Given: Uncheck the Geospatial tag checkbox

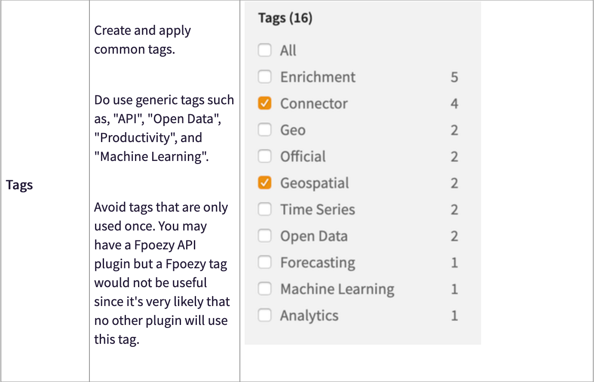Looking at the screenshot, I should tap(265, 183).
